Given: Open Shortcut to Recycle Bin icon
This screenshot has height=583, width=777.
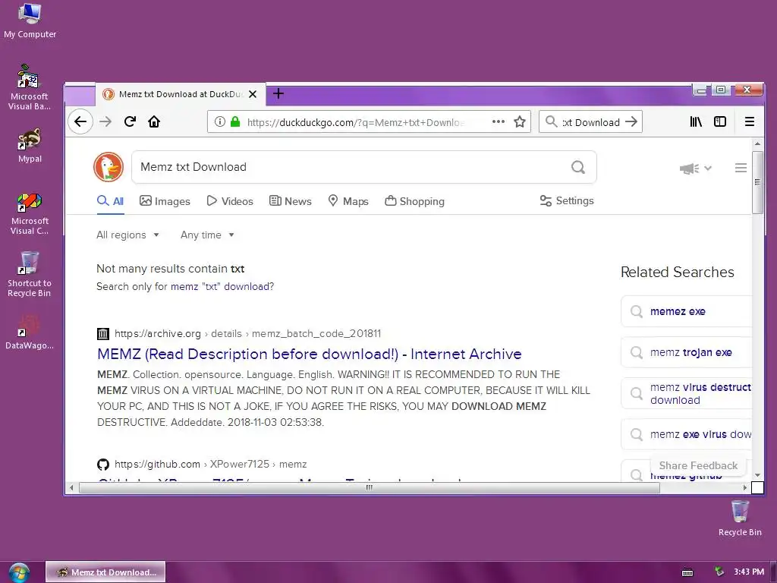Looking at the screenshot, I should [30, 274].
